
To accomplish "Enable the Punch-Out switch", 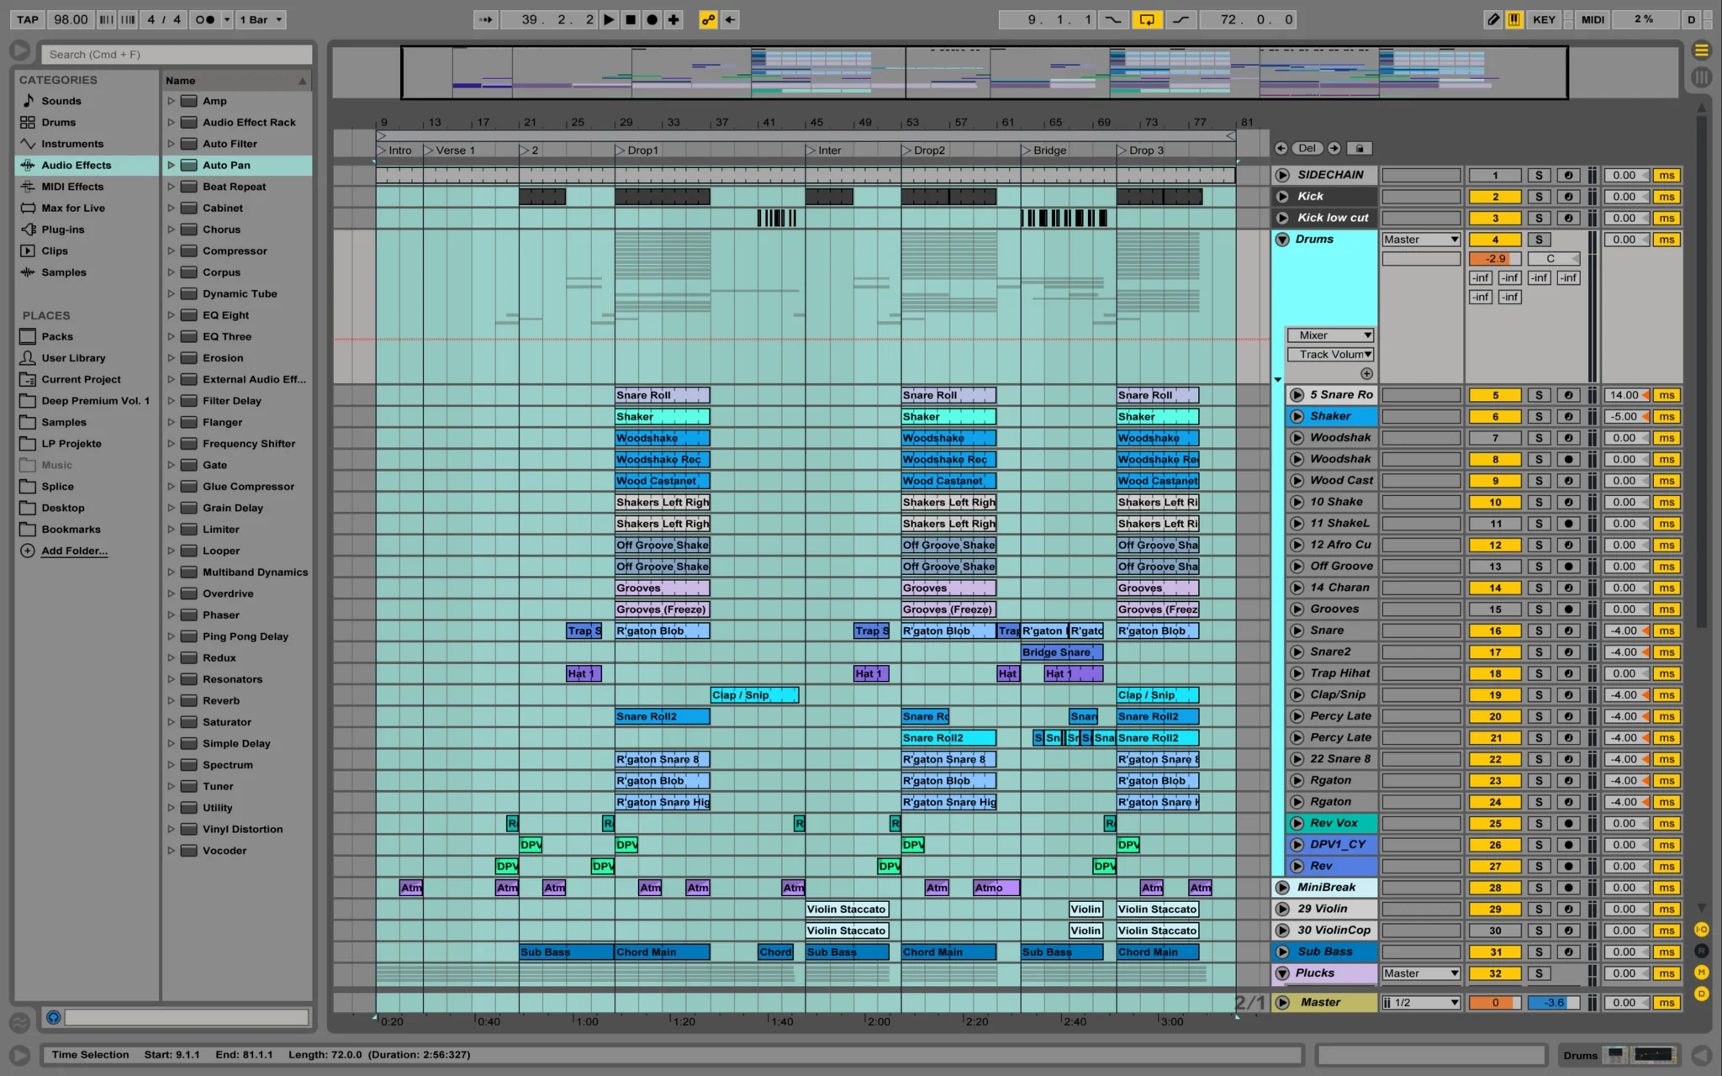I will 1181,19.
